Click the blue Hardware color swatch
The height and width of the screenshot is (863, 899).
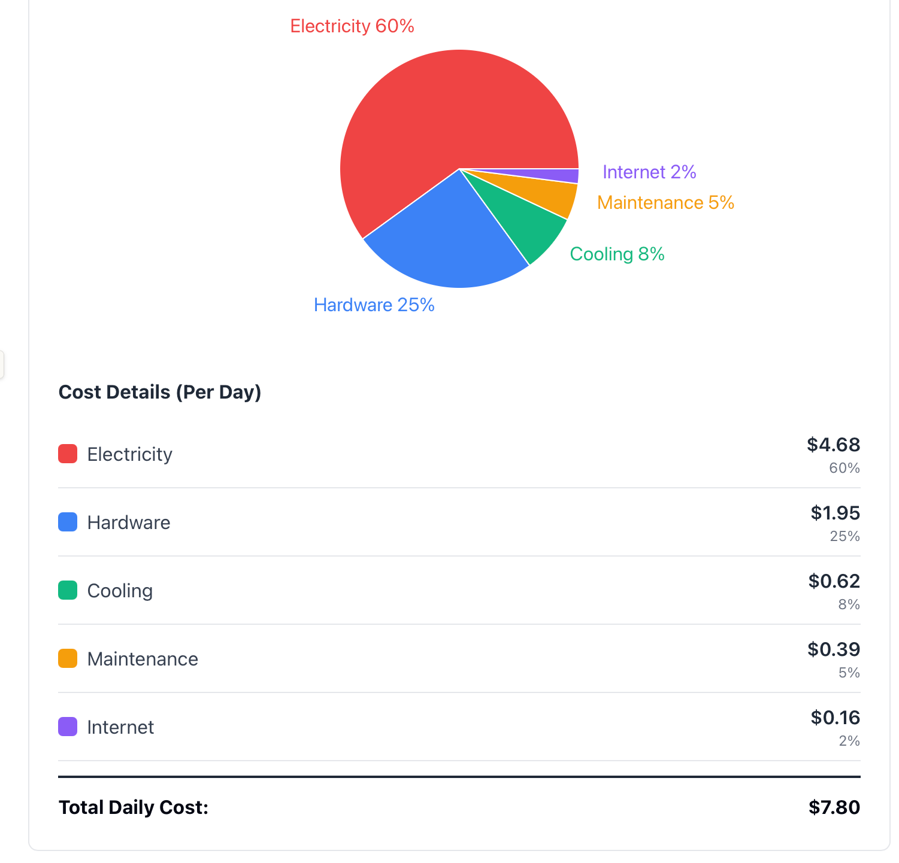68,522
